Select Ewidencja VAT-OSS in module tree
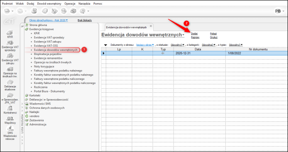This screenshot has width=288, height=152. (x=46, y=46)
